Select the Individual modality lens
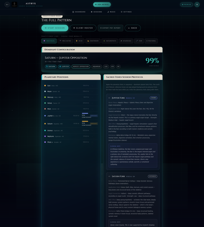The image size is (204, 227). click(49, 41)
